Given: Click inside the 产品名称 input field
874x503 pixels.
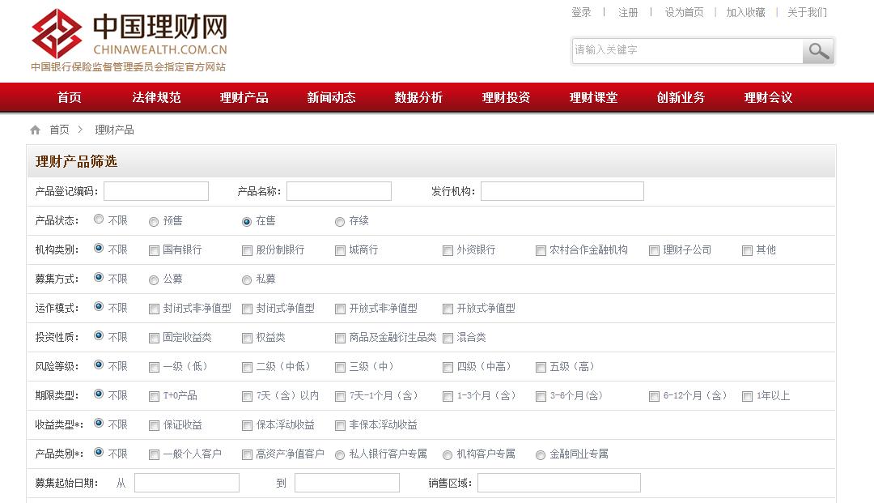Looking at the screenshot, I should point(339,190).
